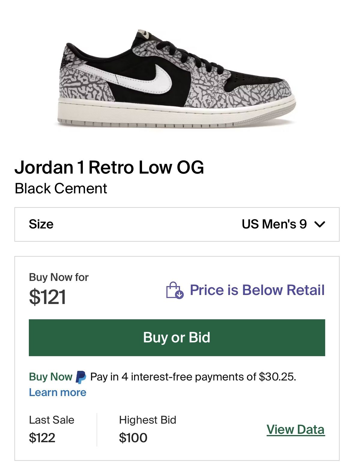Image resolution: width=354 pixels, height=462 pixels.
Task: Click the Pay in 4 interest-free payments text
Action: [193, 377]
